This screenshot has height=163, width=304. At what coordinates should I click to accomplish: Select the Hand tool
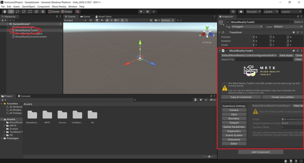tap(5, 12)
